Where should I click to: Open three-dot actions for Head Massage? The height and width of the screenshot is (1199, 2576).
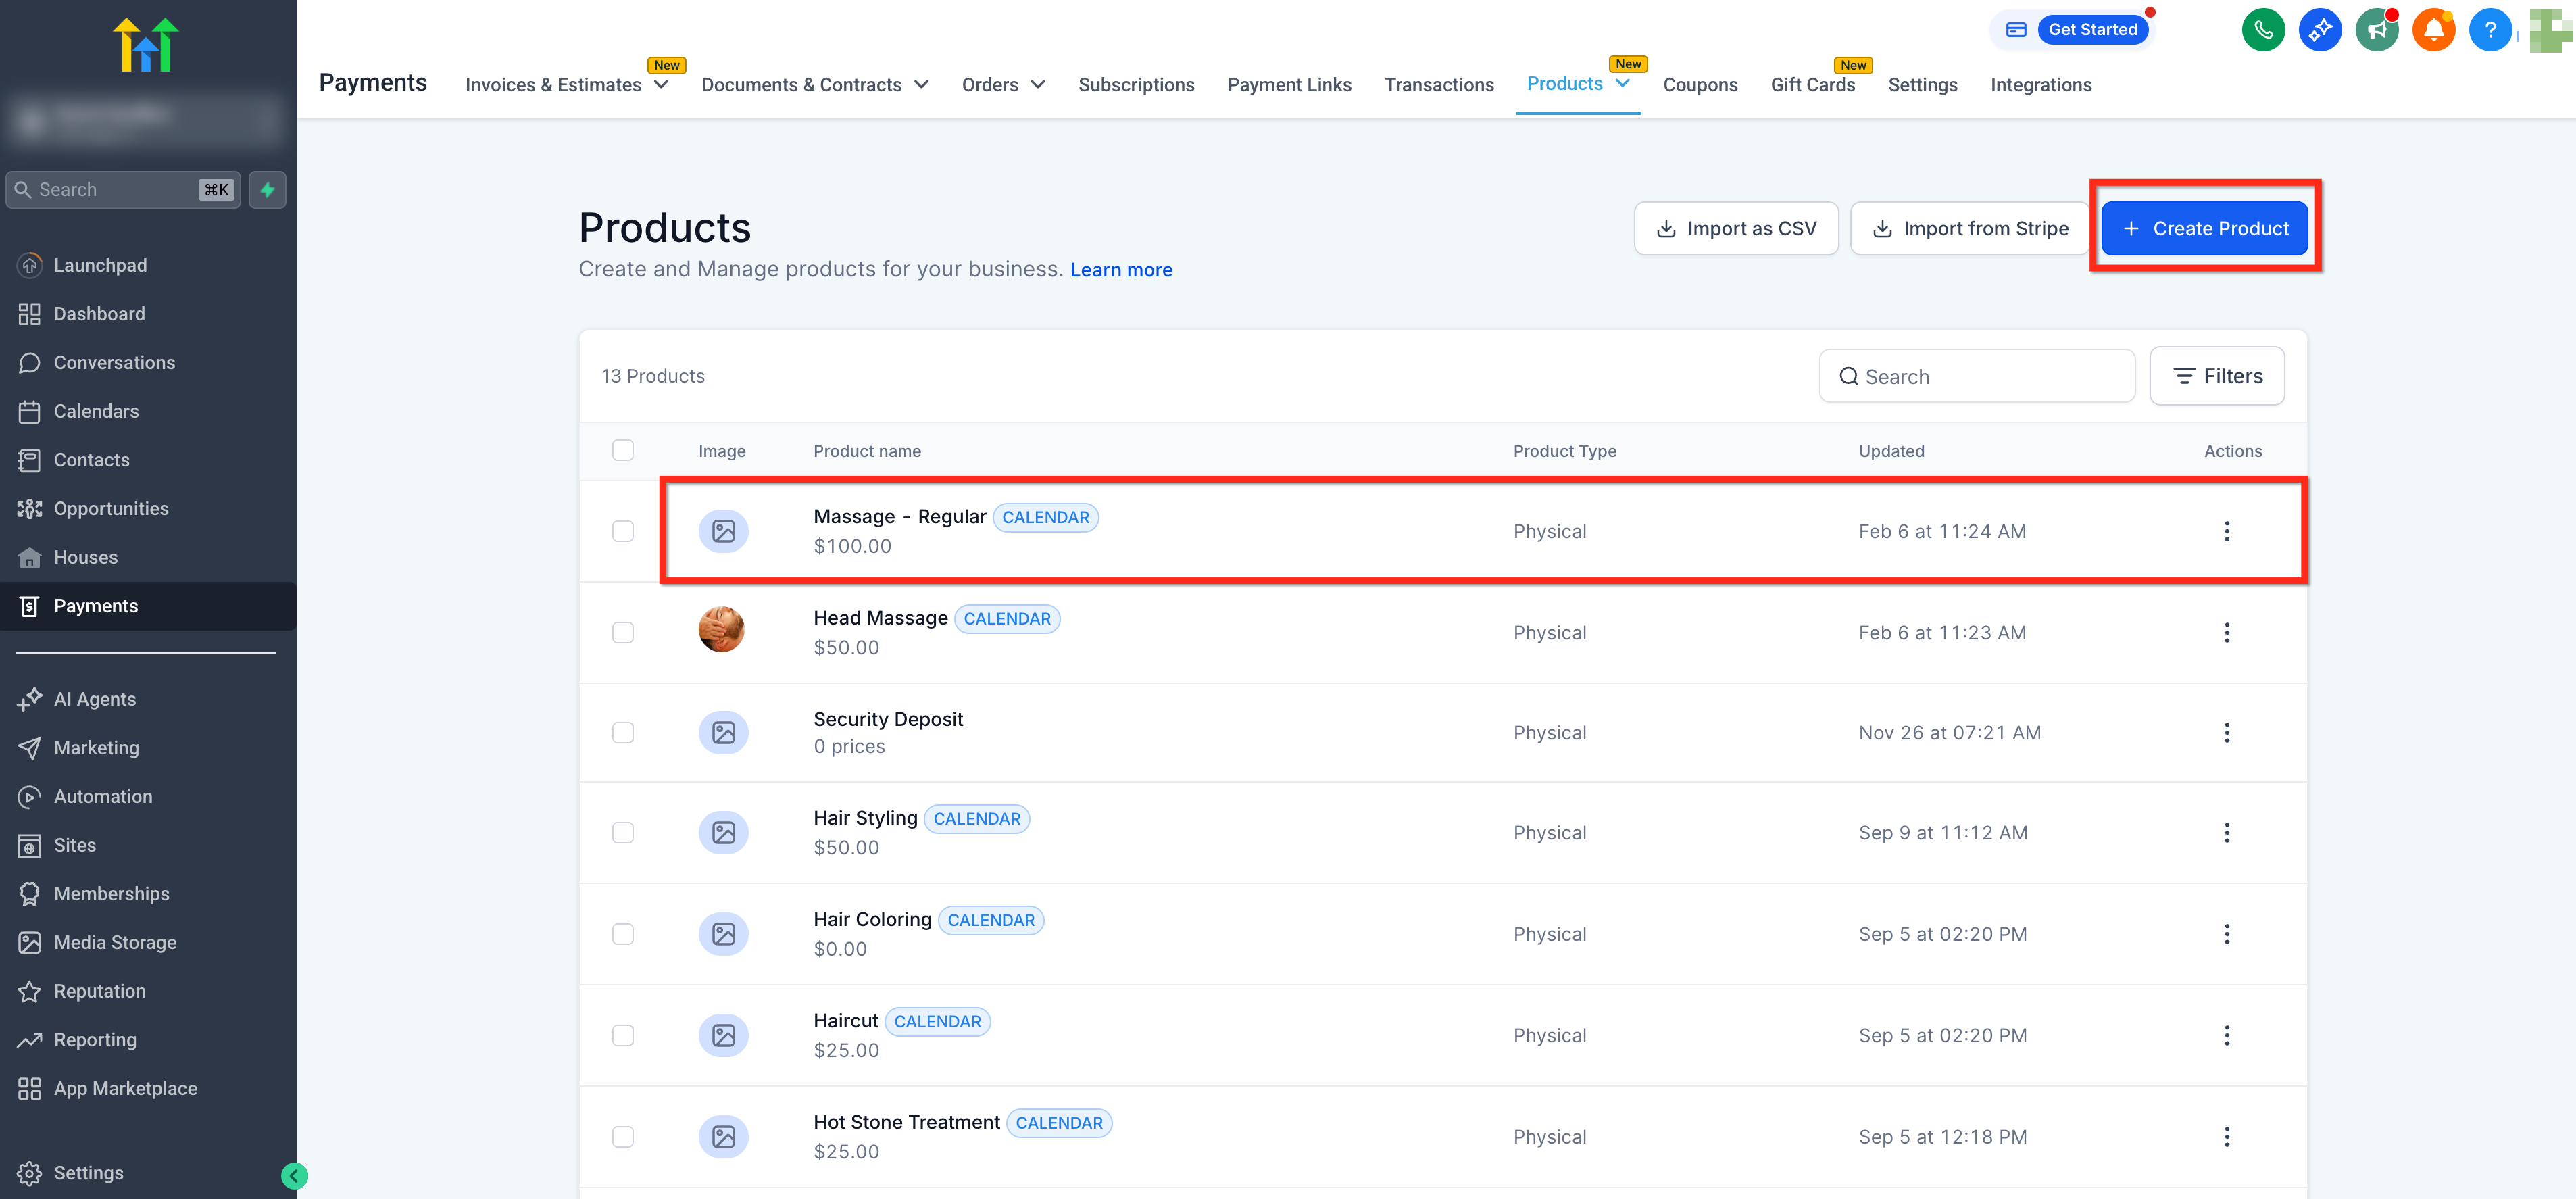[x=2226, y=633]
